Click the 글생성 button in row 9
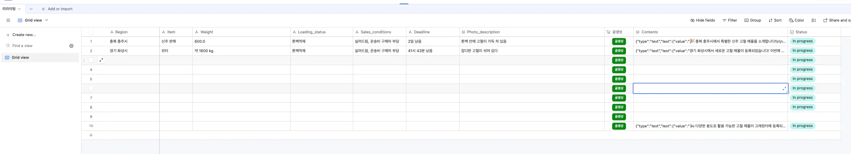Viewport: 851px width, 154px height. click(619, 116)
